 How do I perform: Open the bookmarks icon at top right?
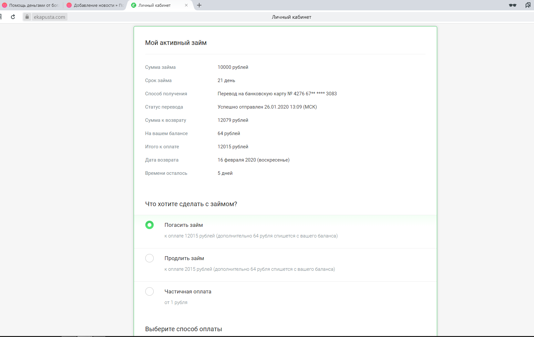pos(528,5)
